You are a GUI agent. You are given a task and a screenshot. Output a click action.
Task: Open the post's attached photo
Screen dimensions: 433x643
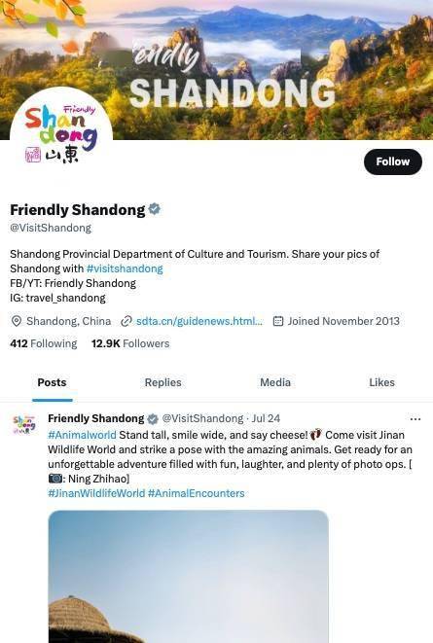(188, 576)
